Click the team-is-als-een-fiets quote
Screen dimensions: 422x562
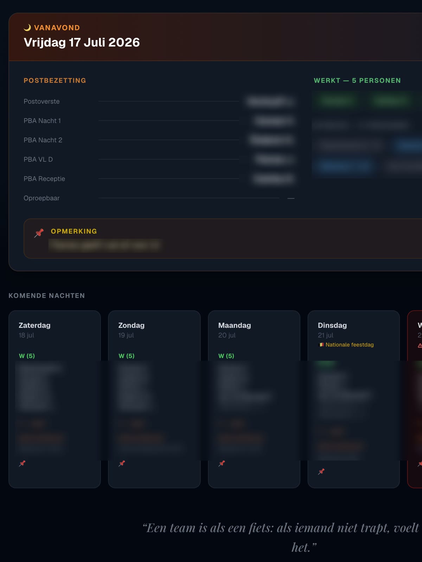tap(281, 537)
